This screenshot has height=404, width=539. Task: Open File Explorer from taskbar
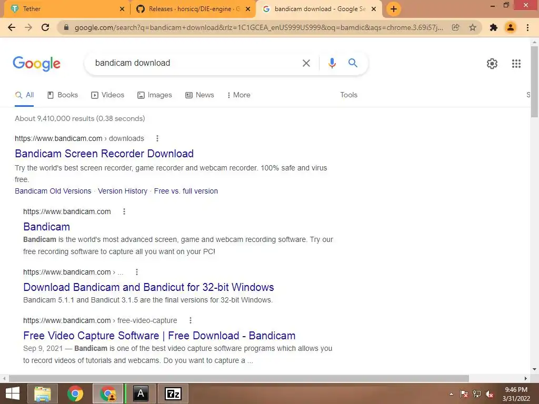pyautogui.click(x=42, y=393)
